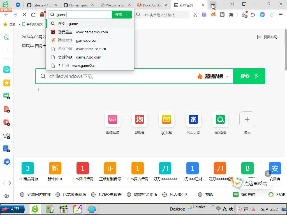287x215 pixels.
Task: Expand the 页面布局 layout dropdown
Action: click(269, 37)
